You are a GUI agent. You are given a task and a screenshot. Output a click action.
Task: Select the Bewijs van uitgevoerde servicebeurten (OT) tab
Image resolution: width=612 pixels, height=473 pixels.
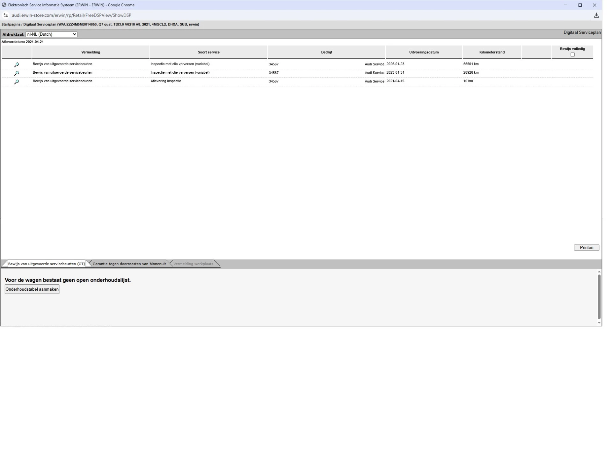pos(47,264)
